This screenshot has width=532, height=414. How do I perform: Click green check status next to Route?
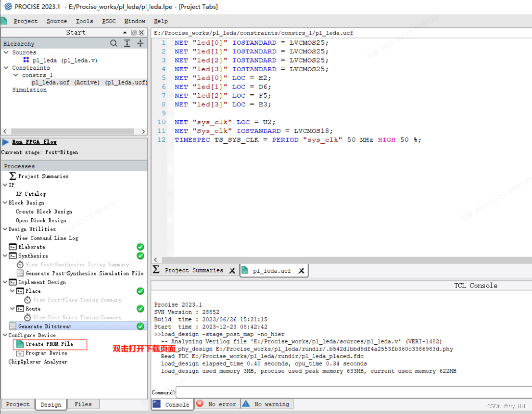click(140, 309)
